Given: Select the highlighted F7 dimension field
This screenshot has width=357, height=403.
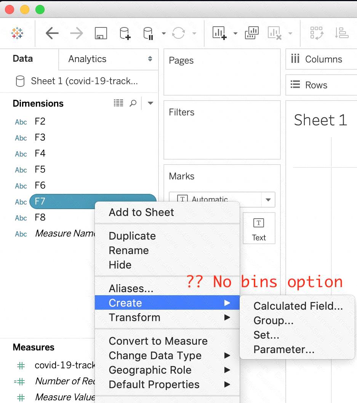Looking at the screenshot, I should point(93,201).
